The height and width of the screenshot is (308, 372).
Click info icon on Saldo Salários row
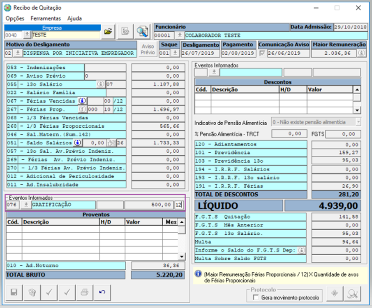pyautogui.click(x=78, y=142)
